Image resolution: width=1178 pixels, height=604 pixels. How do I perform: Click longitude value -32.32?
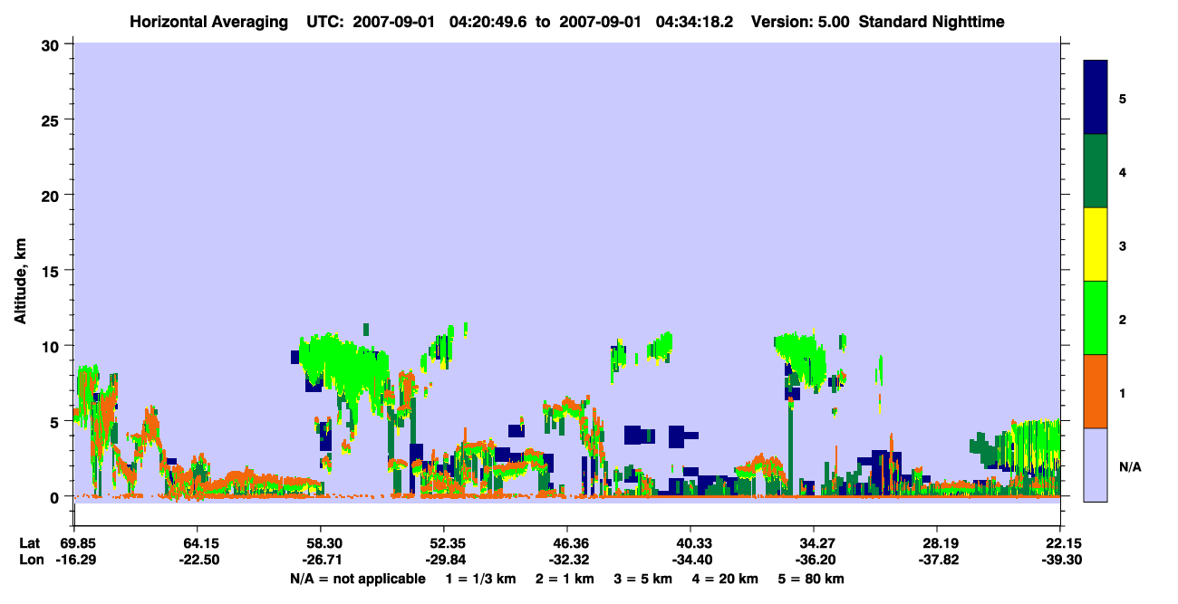click(567, 561)
